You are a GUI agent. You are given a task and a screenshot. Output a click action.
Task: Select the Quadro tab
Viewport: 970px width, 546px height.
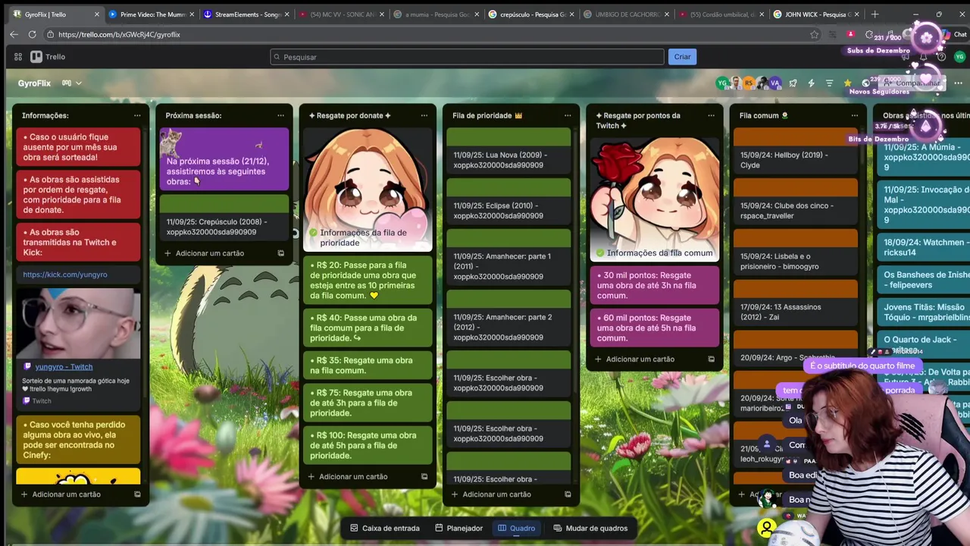[x=516, y=529]
